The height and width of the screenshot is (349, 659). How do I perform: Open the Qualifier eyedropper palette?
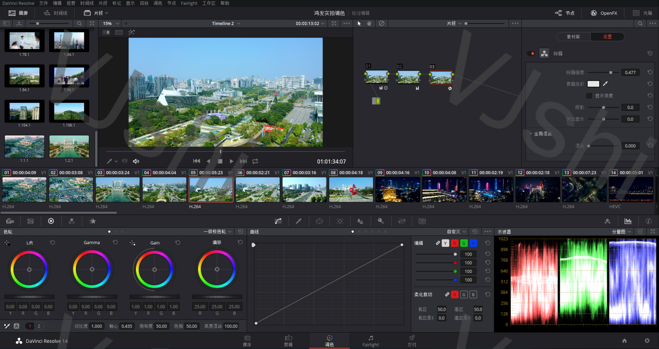pos(299,221)
